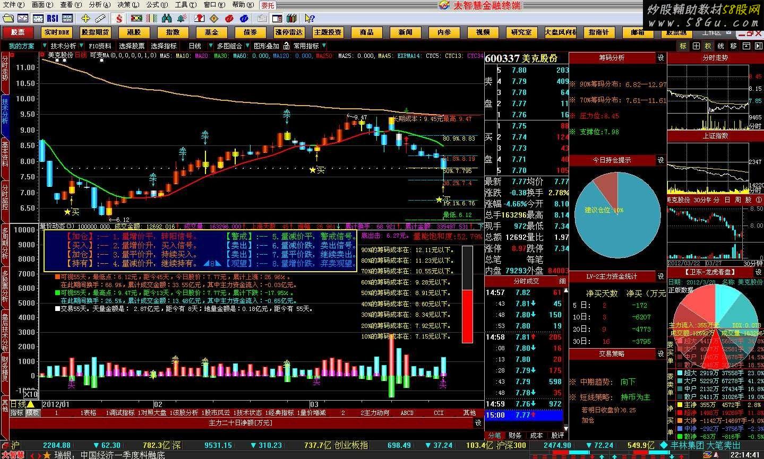
Task: Click the yellow diamond sign toolbar icon
Action: (x=213, y=18)
